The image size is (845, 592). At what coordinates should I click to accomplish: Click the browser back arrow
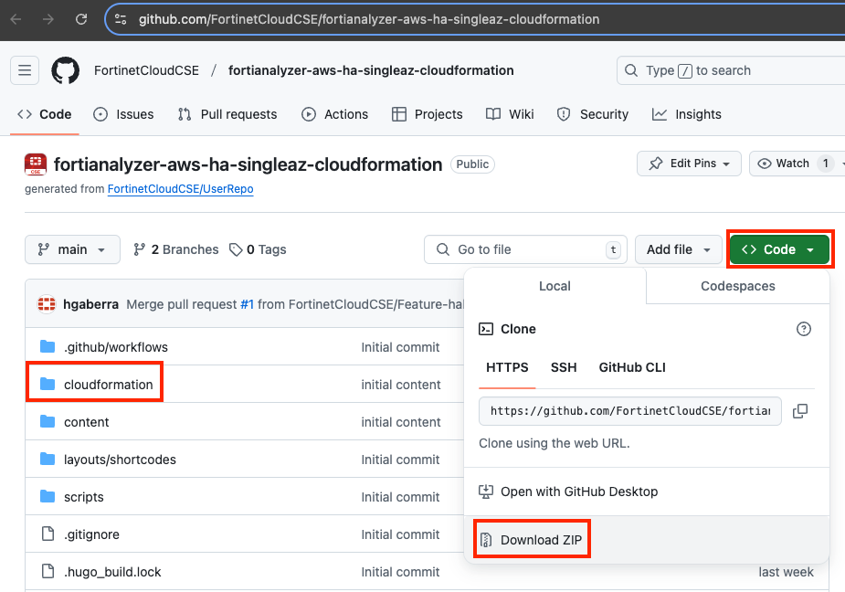click(x=16, y=19)
